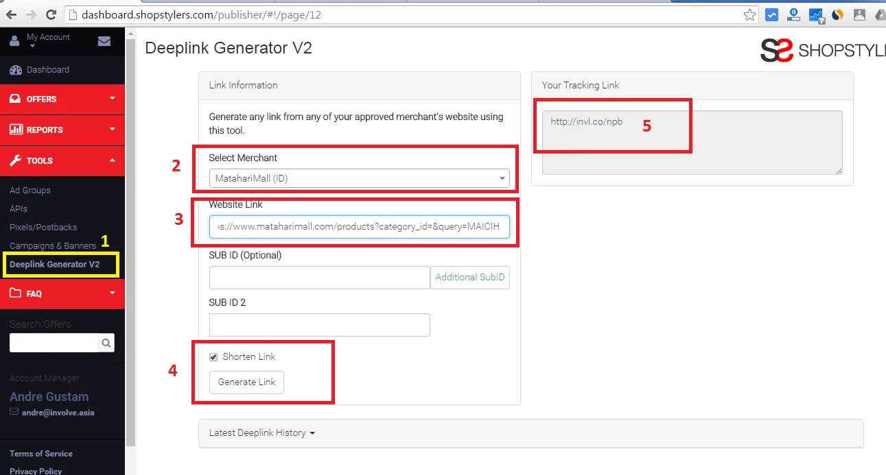Click the Andre Gustam account manager name

(49, 396)
